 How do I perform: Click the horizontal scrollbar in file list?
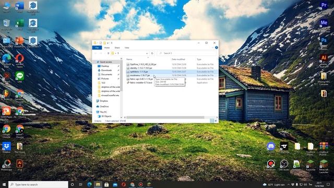[x=165, y=117]
